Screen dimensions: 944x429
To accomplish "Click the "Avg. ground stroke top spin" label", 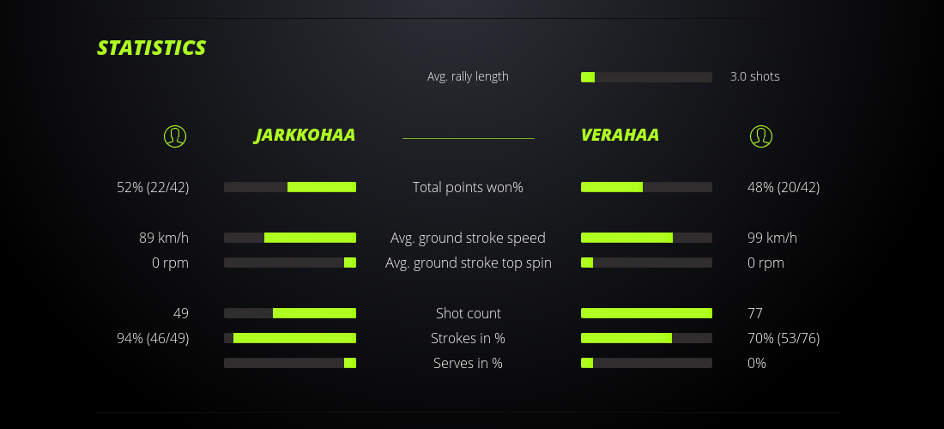I will point(469,263).
